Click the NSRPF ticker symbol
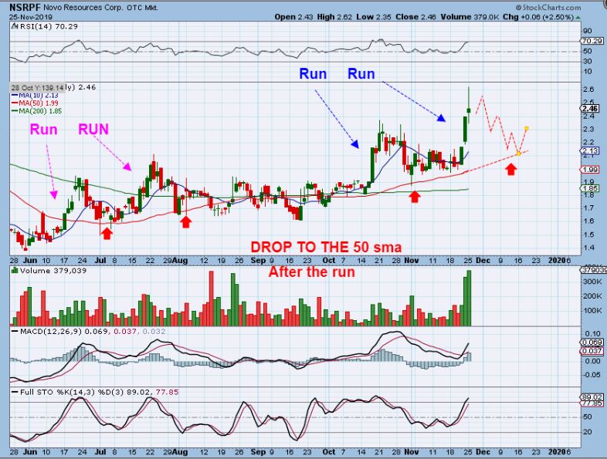The height and width of the screenshot is (459, 607). [25, 8]
